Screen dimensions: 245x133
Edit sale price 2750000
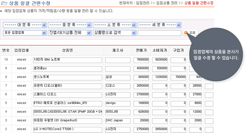pyautogui.click(x=141, y=130)
